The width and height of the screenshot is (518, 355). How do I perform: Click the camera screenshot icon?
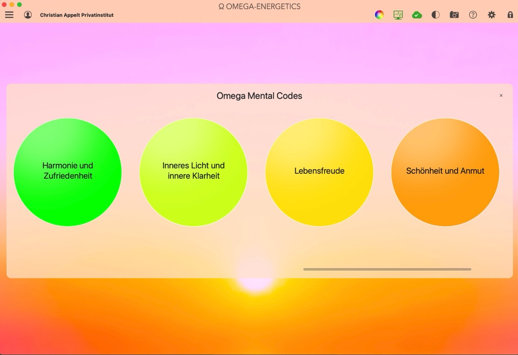click(454, 15)
